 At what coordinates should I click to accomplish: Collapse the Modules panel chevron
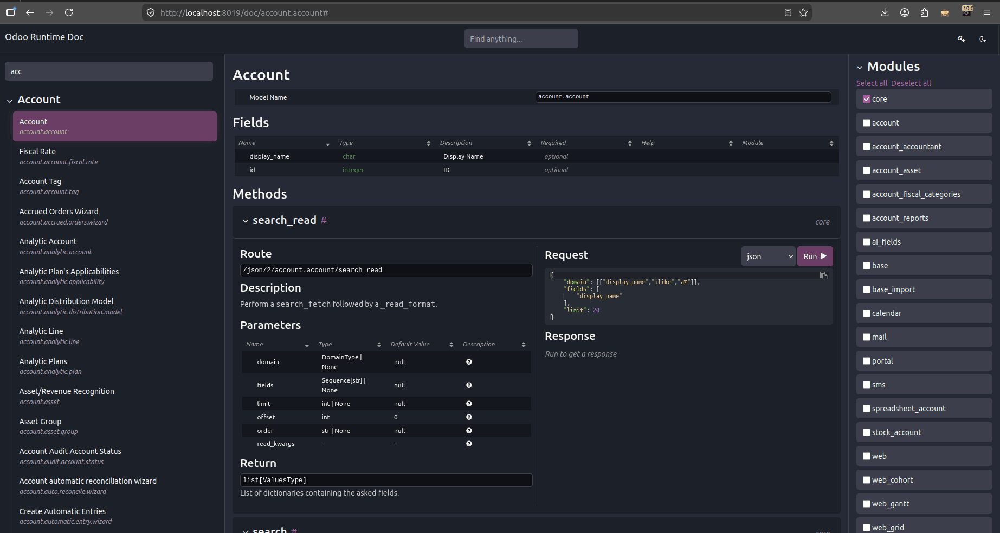click(860, 68)
